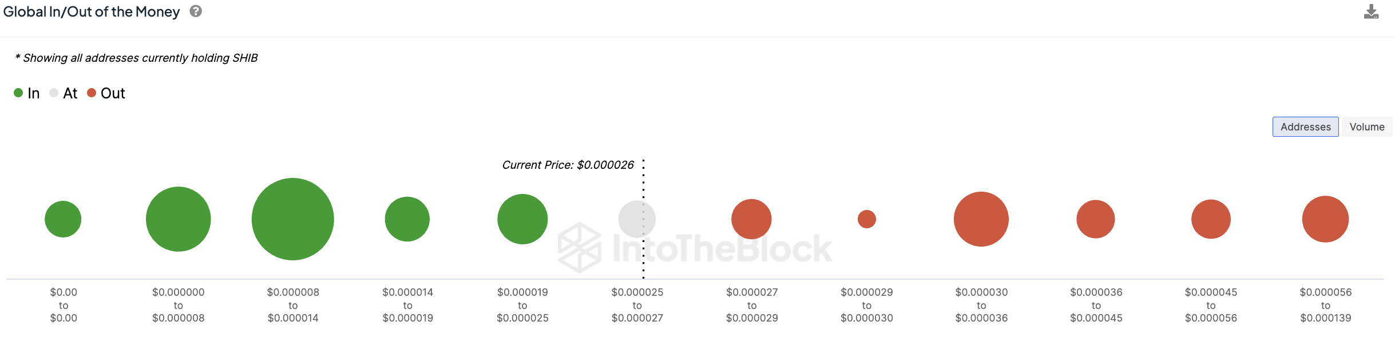The width and height of the screenshot is (1395, 341).
Task: Toggle the At legend series
Action: [64, 93]
